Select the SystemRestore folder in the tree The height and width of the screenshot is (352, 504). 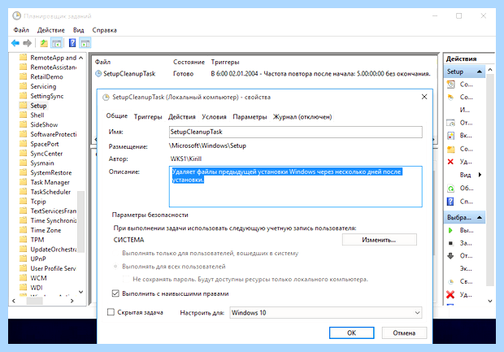[x=50, y=172]
